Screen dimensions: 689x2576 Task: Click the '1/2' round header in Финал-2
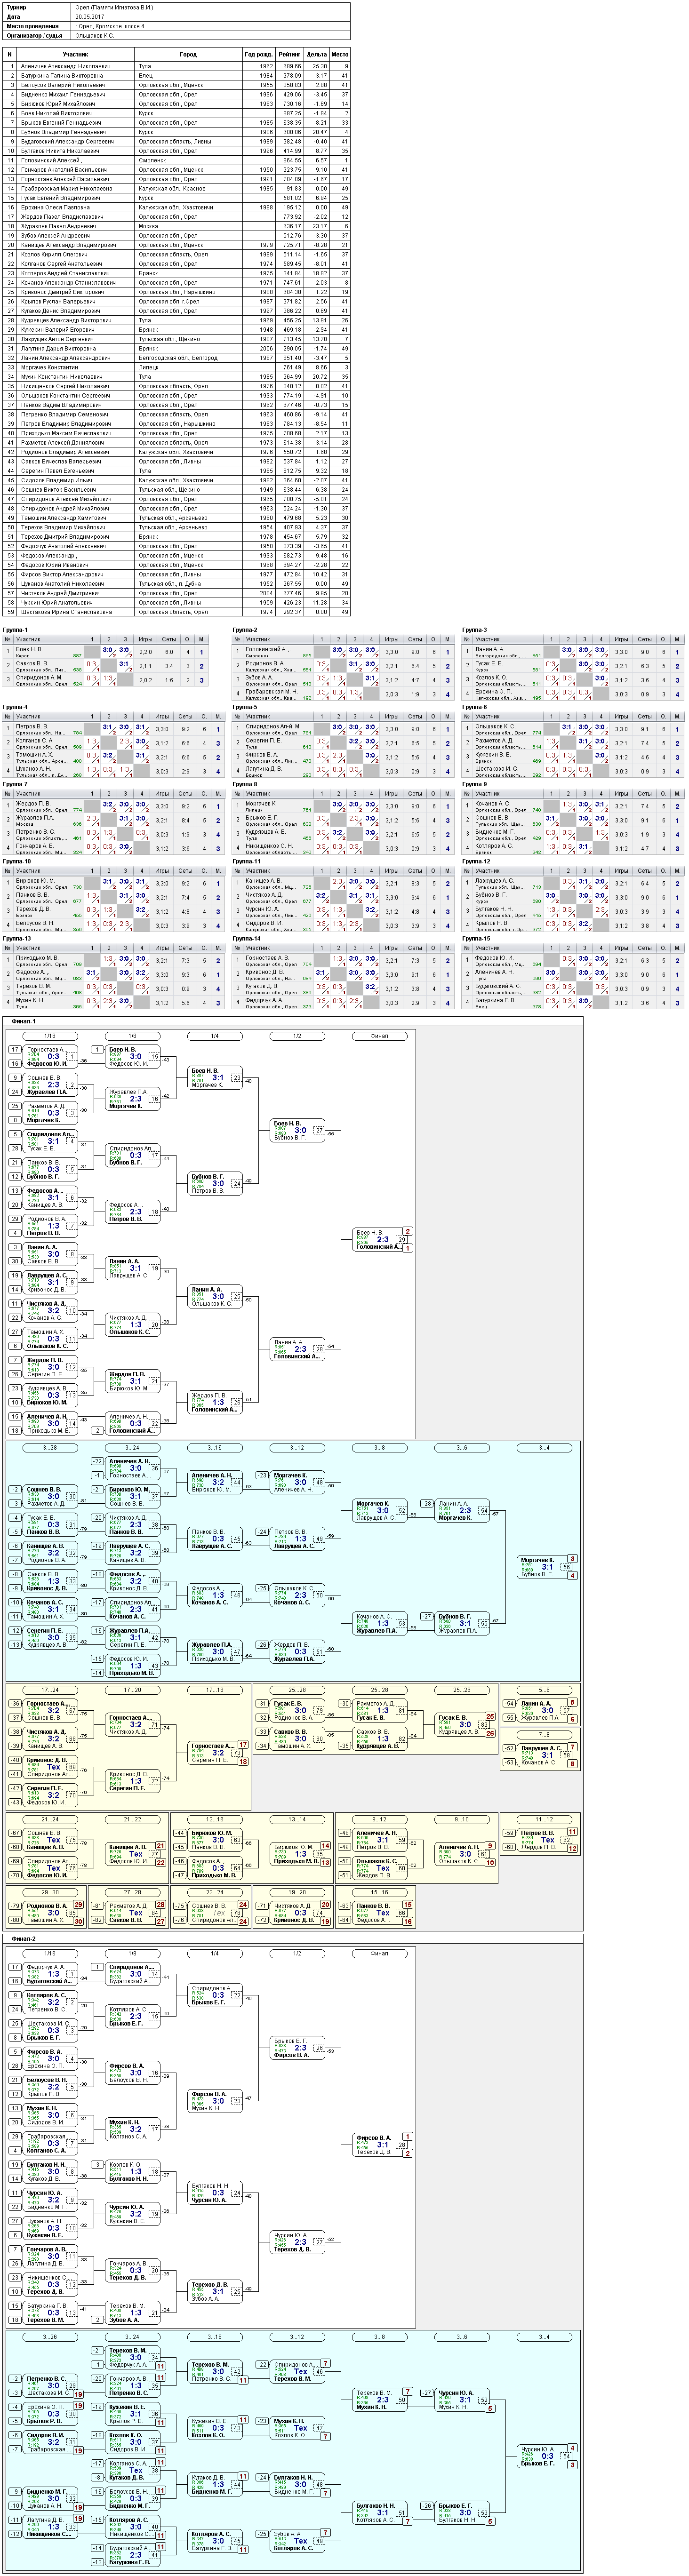[x=297, y=1953]
